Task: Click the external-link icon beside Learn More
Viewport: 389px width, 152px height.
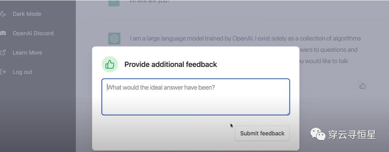Action: [x=3, y=53]
